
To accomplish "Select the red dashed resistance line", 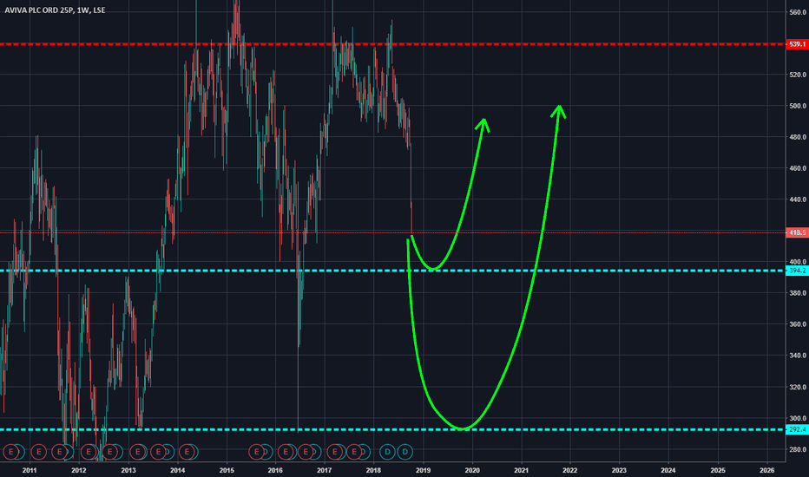I will click(x=392, y=44).
